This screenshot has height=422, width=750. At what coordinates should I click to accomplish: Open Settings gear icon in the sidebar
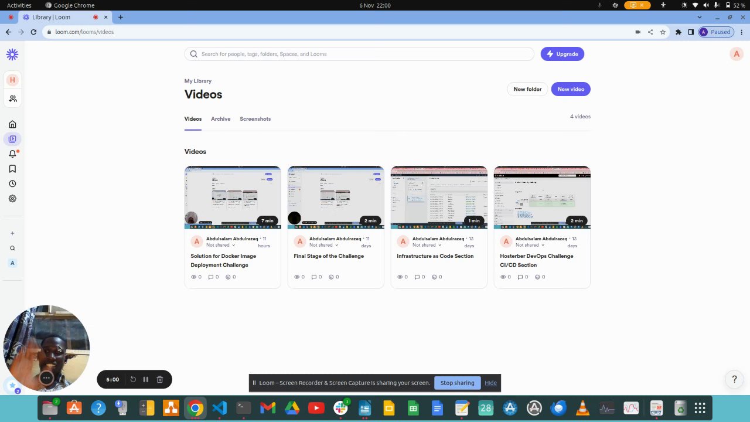(x=12, y=198)
